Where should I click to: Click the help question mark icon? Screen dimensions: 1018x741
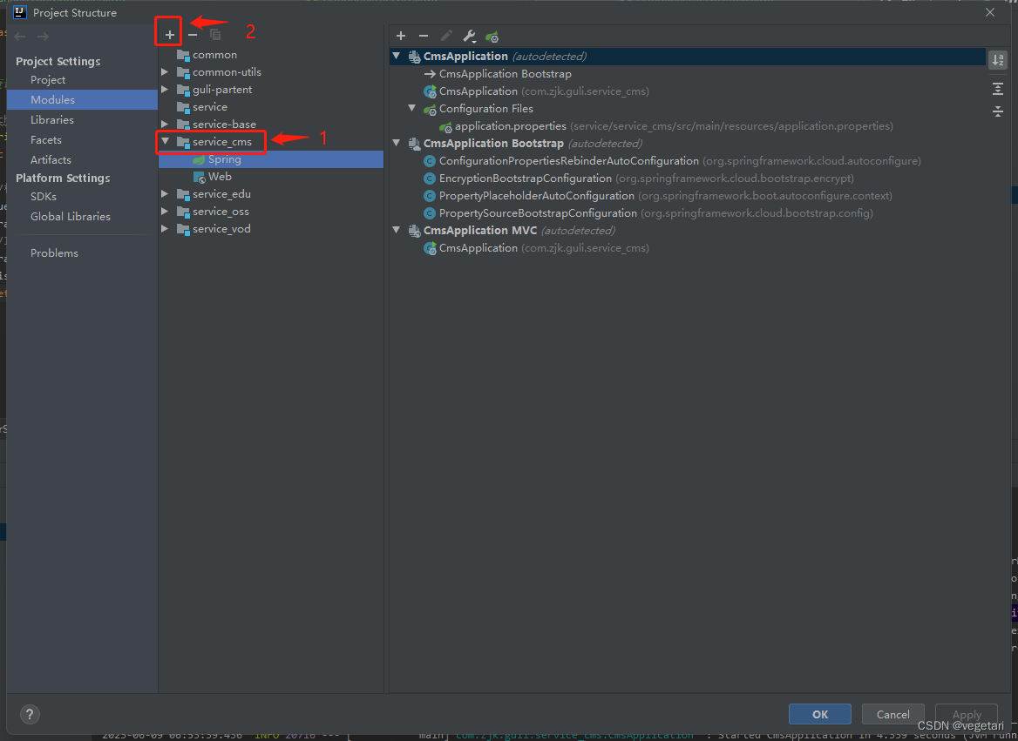point(29,714)
